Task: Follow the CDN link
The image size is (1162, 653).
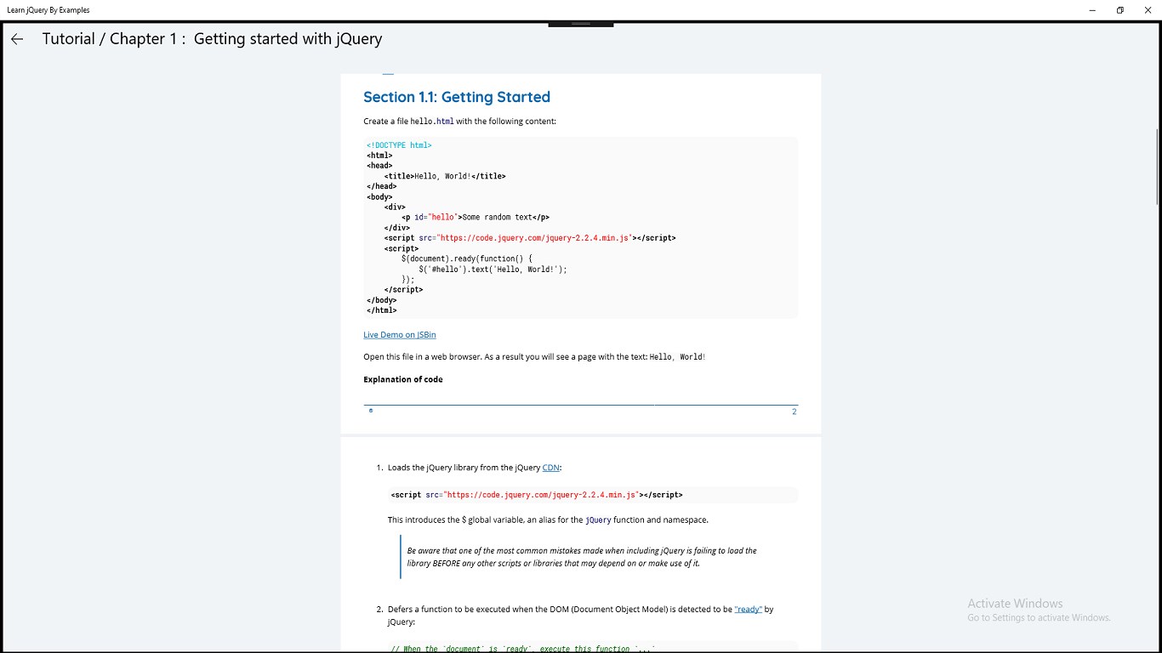Action: (x=551, y=468)
